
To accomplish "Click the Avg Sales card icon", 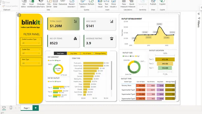I will tap(112, 21).
